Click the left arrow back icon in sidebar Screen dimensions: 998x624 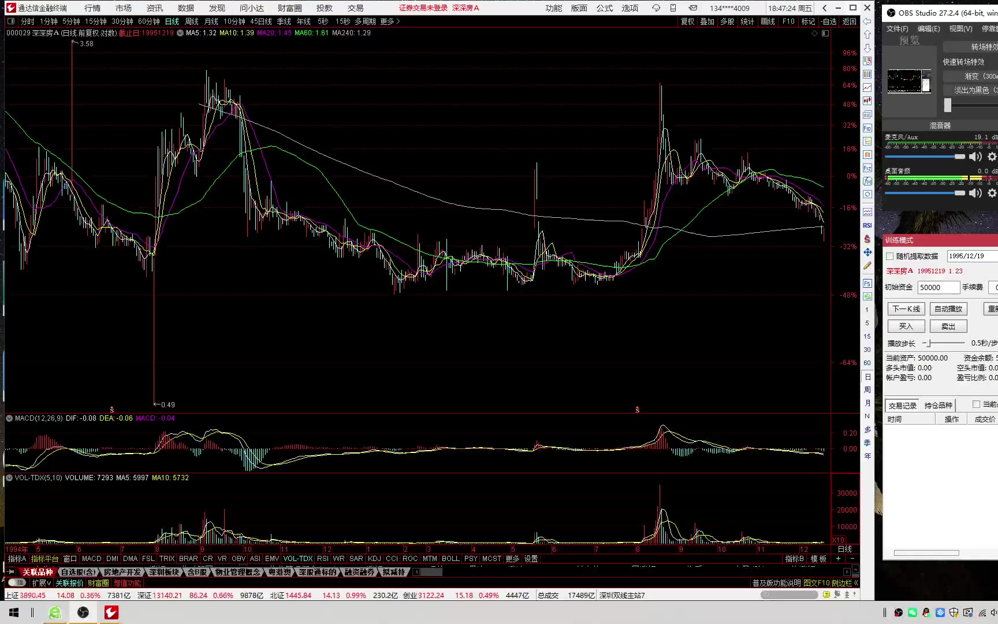867,21
